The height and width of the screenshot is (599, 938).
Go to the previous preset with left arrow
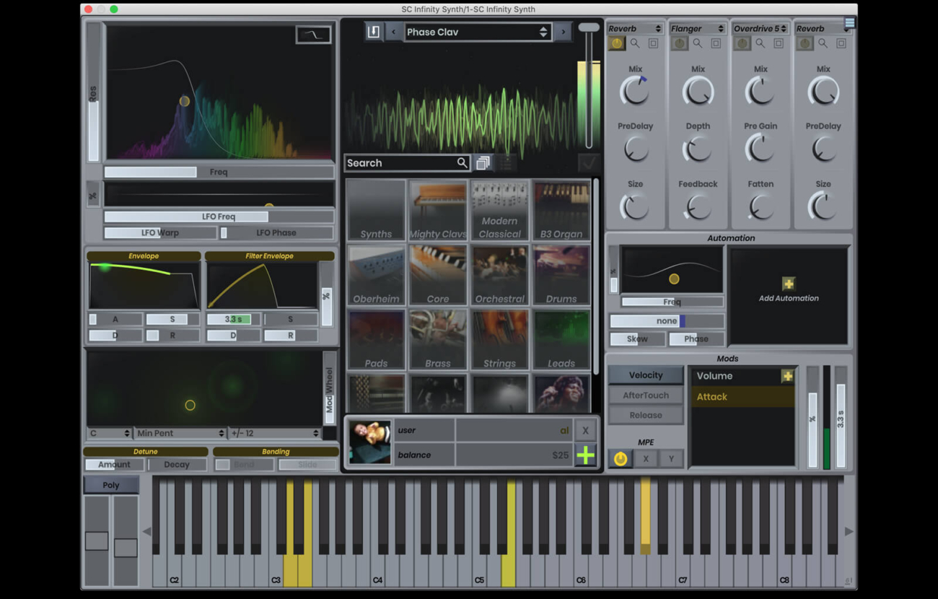(393, 32)
